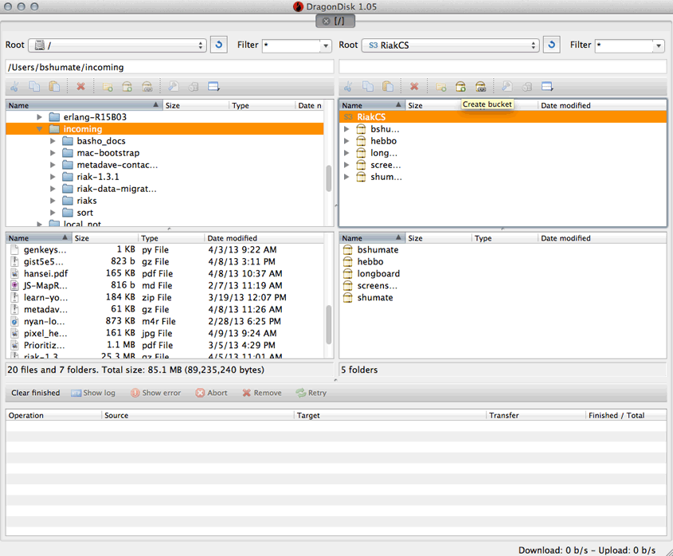673x556 pixels.
Task: Delete selection using the red X icon
Action: click(80, 86)
